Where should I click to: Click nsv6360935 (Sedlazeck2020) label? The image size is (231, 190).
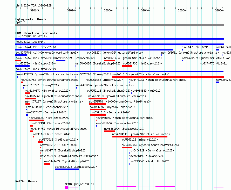tap(142, 63)
